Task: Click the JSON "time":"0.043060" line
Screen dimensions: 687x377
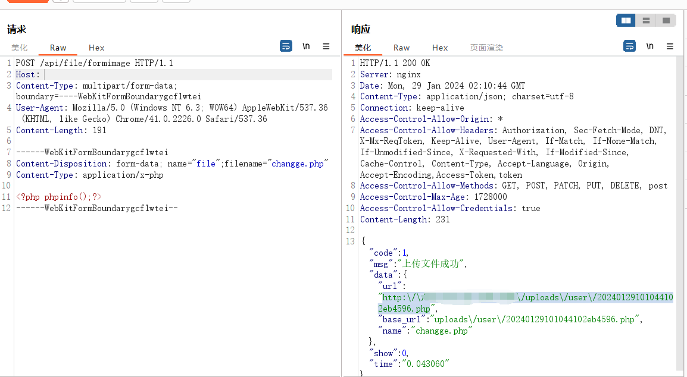Action: click(410, 364)
